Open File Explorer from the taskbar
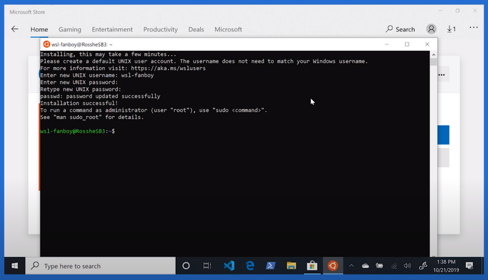Viewport: 488px width, 280px height. (292, 266)
